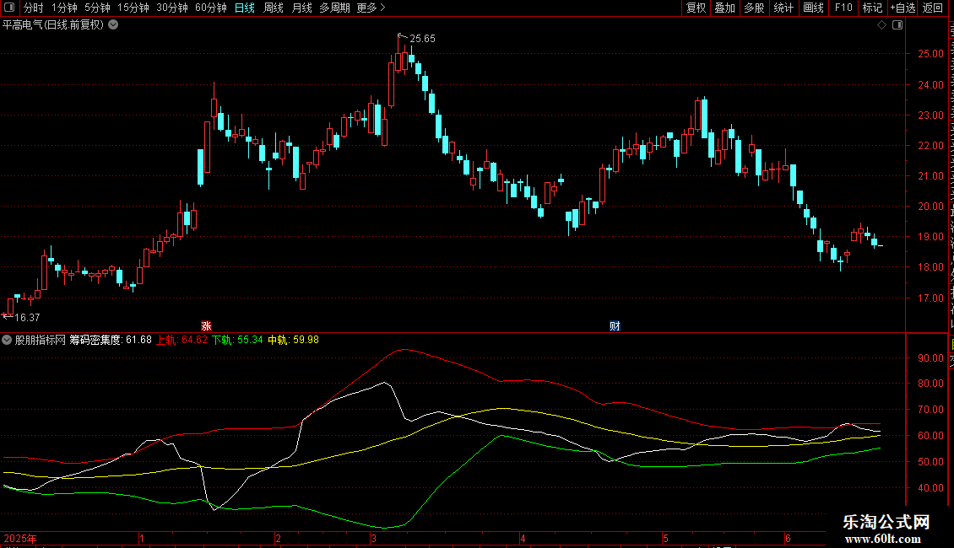Click month 4 on the time axis
Viewport: 954px width, 548px height.
pos(523,538)
